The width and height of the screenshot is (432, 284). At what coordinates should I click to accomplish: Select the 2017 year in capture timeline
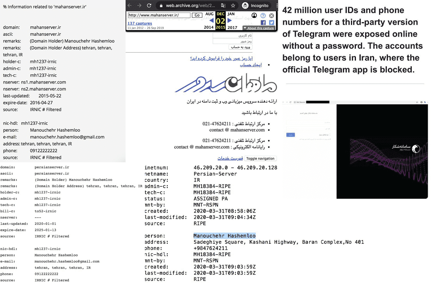(232, 27)
